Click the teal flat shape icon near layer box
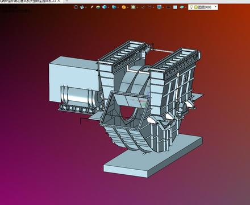Viewport: 250px width, 205px height. [182, 7]
